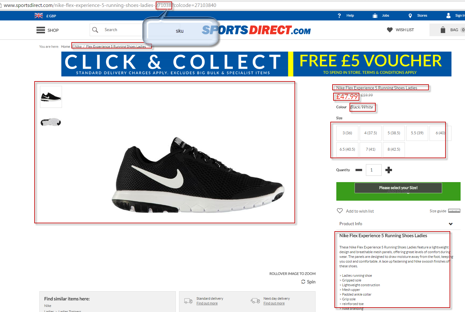Screen dimensions: 465x312
Task: Click the Black/White colour value
Action: pos(361,107)
